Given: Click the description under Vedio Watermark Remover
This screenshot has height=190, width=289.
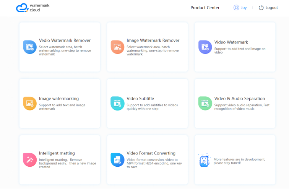Looking at the screenshot, I should coord(65,50).
